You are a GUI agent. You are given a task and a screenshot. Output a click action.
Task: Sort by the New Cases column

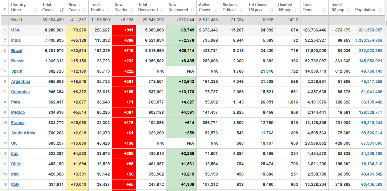click(77, 7)
